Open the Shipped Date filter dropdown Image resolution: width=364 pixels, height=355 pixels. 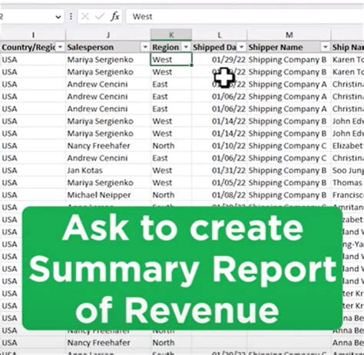tap(241, 47)
